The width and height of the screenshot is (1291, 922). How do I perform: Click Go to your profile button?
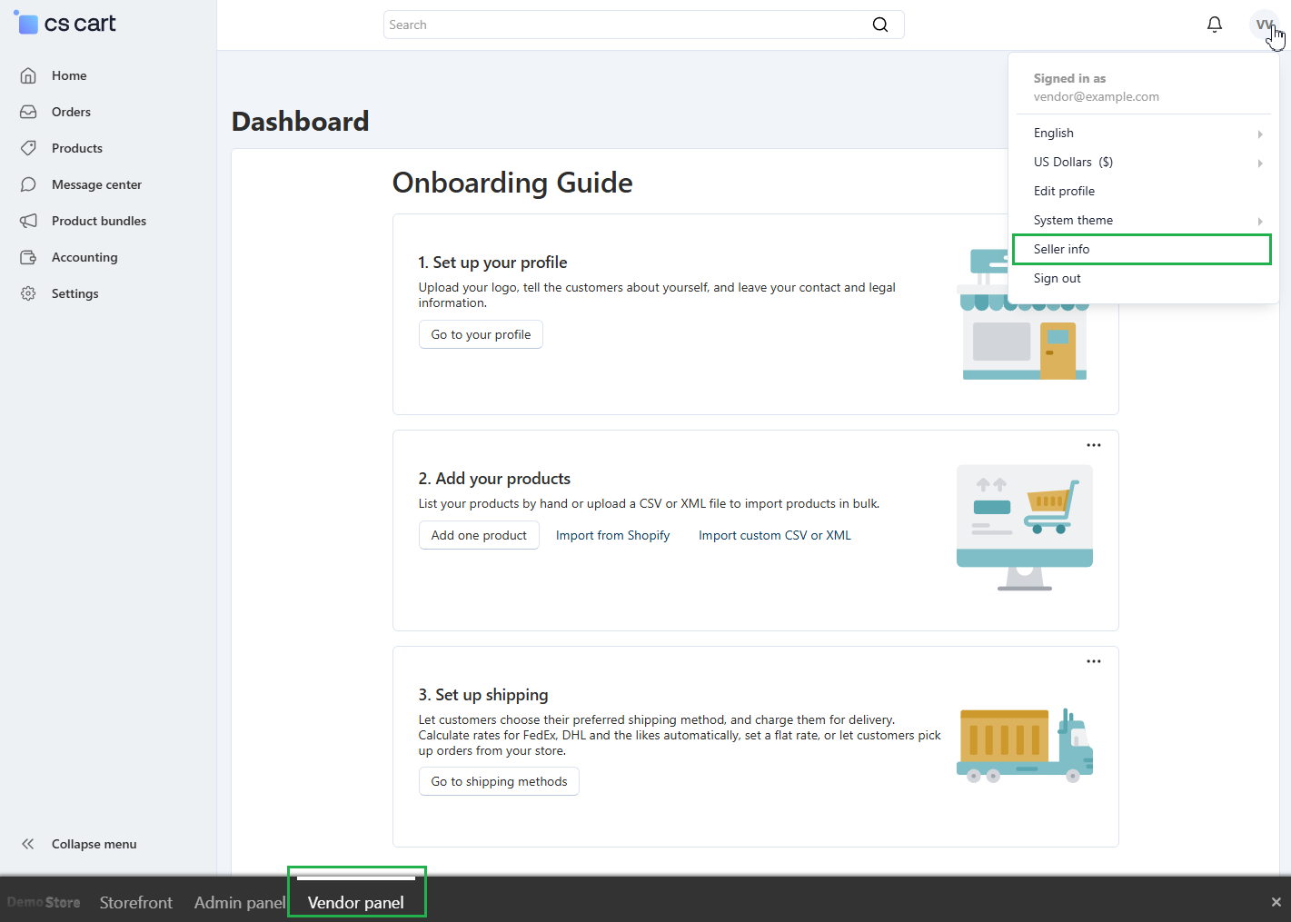(x=481, y=334)
